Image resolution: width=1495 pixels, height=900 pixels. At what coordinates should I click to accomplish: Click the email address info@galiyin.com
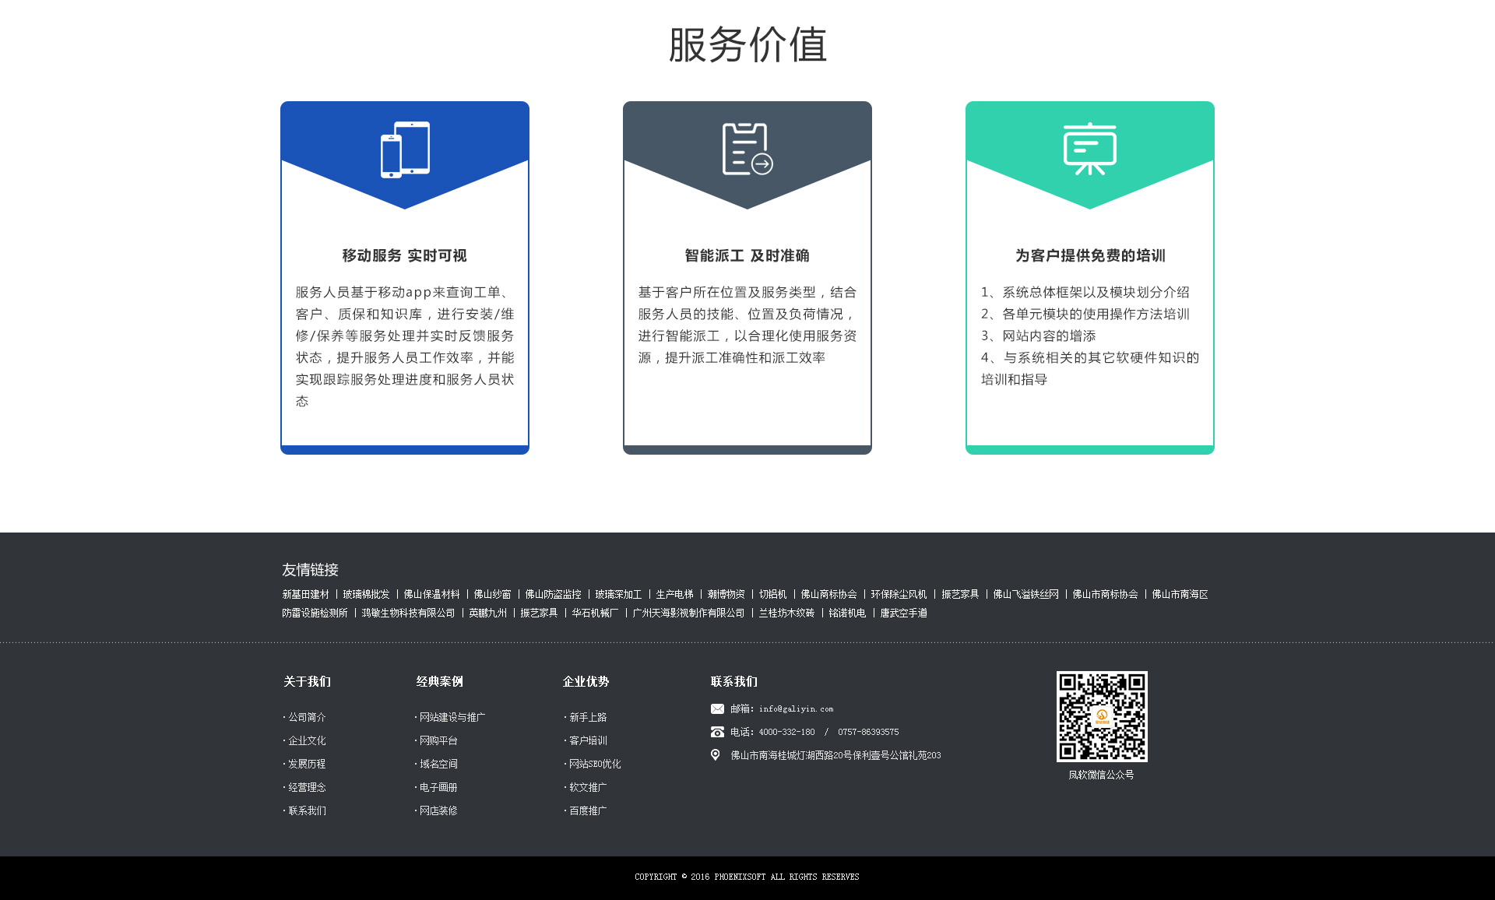point(796,708)
